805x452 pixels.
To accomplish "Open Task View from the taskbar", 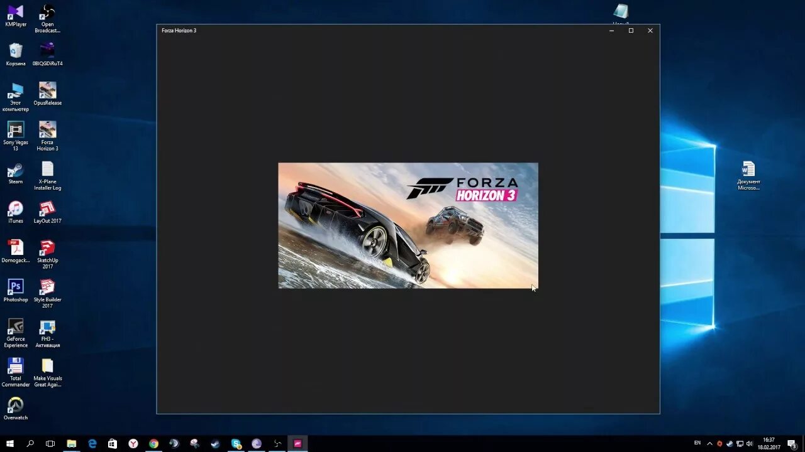I will 50,443.
